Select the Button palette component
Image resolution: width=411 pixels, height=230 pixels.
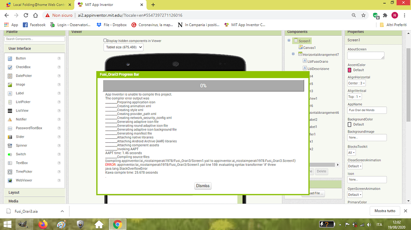(x=21, y=58)
